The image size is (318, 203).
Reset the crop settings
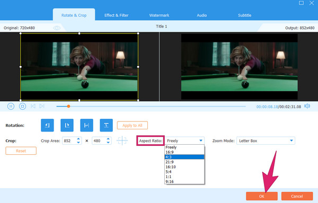[21, 151]
